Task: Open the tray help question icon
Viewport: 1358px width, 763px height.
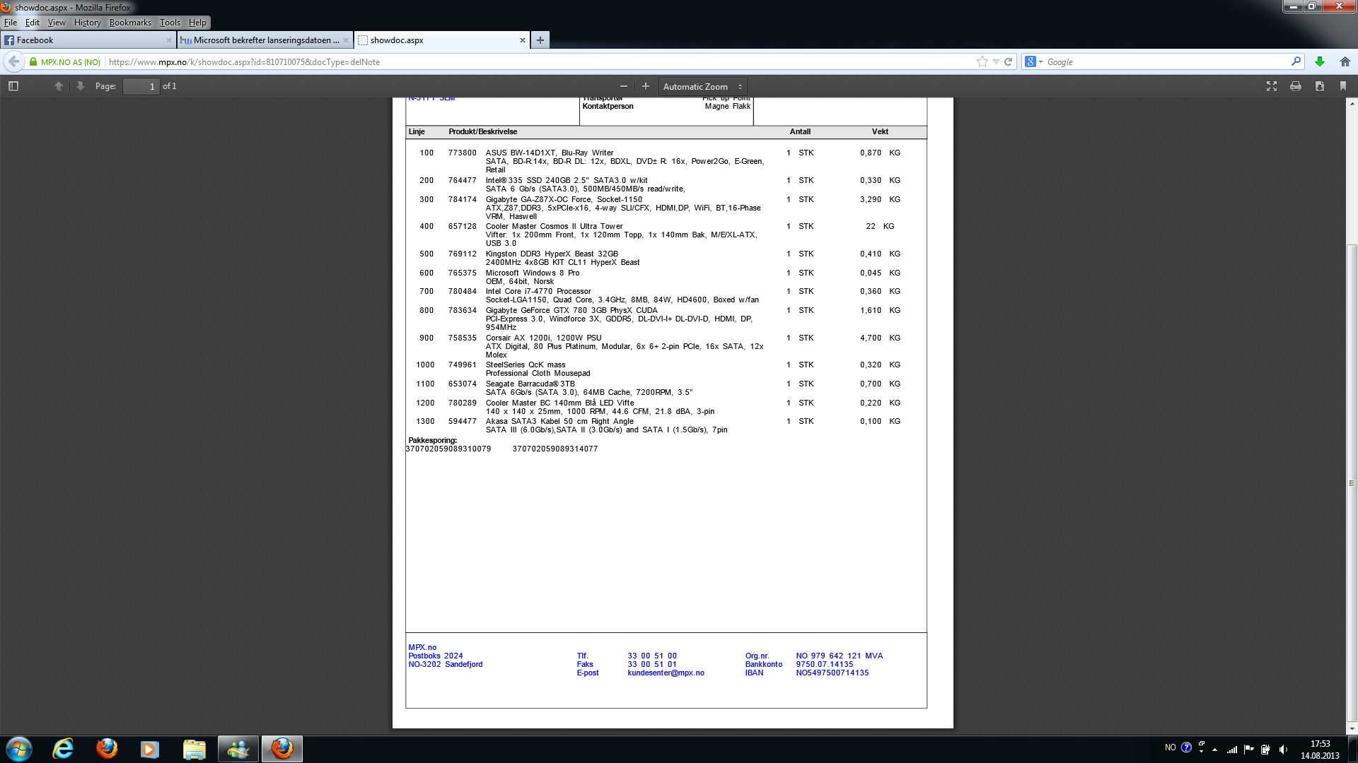Action: coord(1186,747)
